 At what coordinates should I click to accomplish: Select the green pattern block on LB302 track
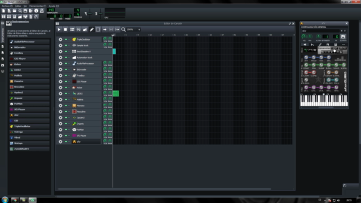click(116, 94)
